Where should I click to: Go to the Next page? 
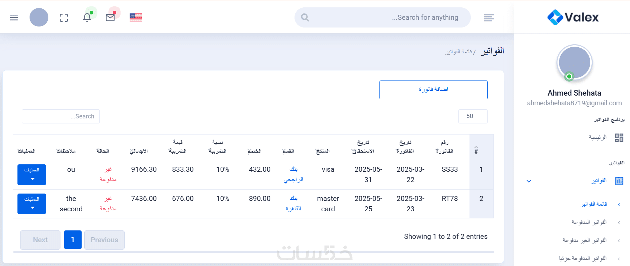coord(40,240)
